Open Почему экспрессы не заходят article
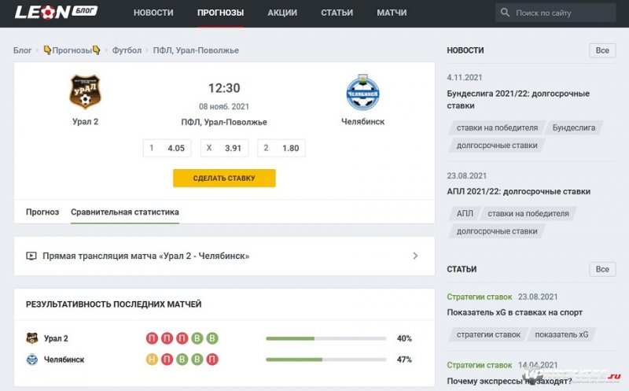The height and width of the screenshot is (391, 629). click(x=509, y=381)
